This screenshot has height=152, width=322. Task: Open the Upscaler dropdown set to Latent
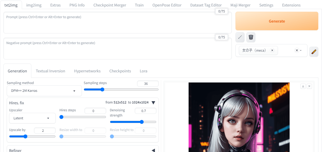point(32,118)
